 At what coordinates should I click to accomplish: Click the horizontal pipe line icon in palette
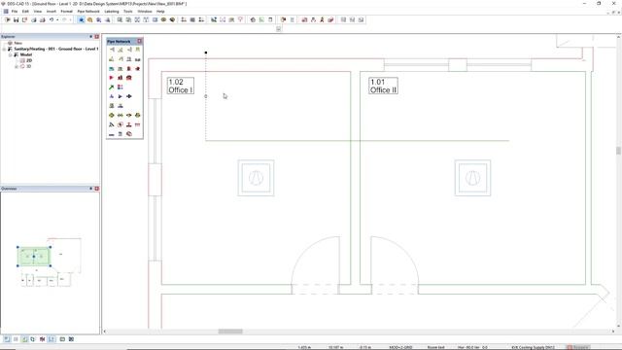[x=112, y=134]
